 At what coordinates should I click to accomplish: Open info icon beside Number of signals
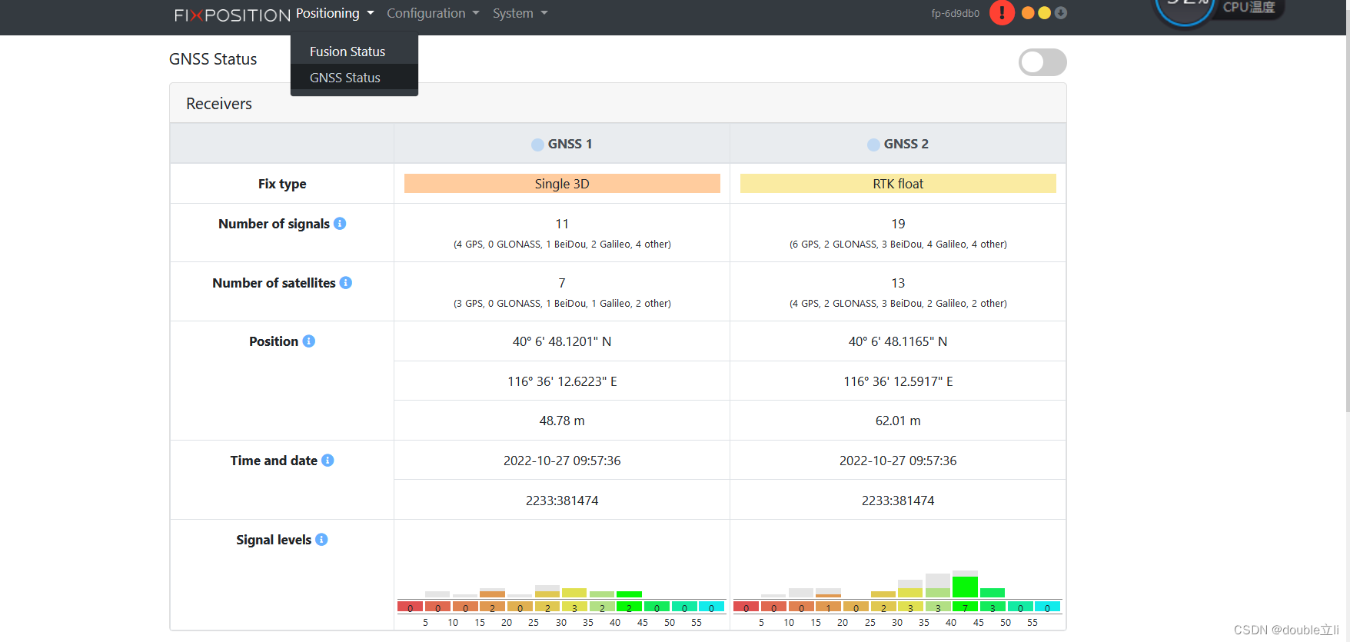pyautogui.click(x=340, y=224)
